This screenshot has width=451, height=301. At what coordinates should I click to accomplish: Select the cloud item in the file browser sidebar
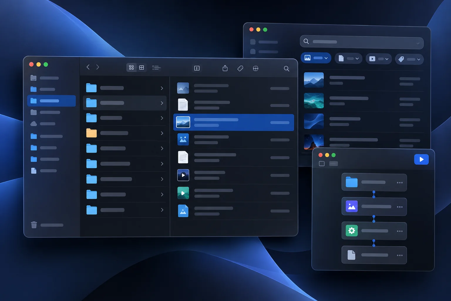tap(43, 124)
